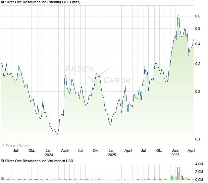Select the Volumen in USD chart label
The width and height of the screenshot is (208, 183).
point(39,161)
